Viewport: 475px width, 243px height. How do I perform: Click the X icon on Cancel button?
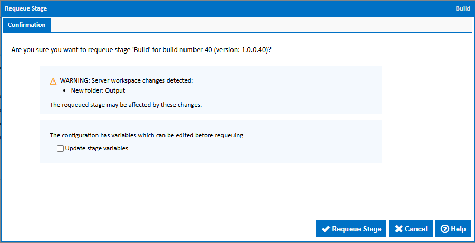coord(399,229)
